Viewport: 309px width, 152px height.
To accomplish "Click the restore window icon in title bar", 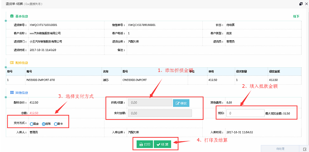I will click(x=301, y=4).
